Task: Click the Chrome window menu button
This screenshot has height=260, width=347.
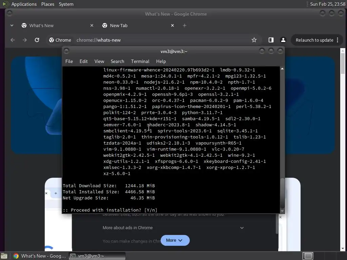Action: pyautogui.click(x=9, y=13)
